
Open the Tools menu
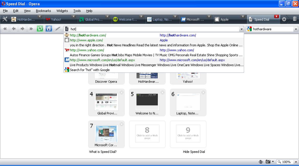[x=77, y=11]
